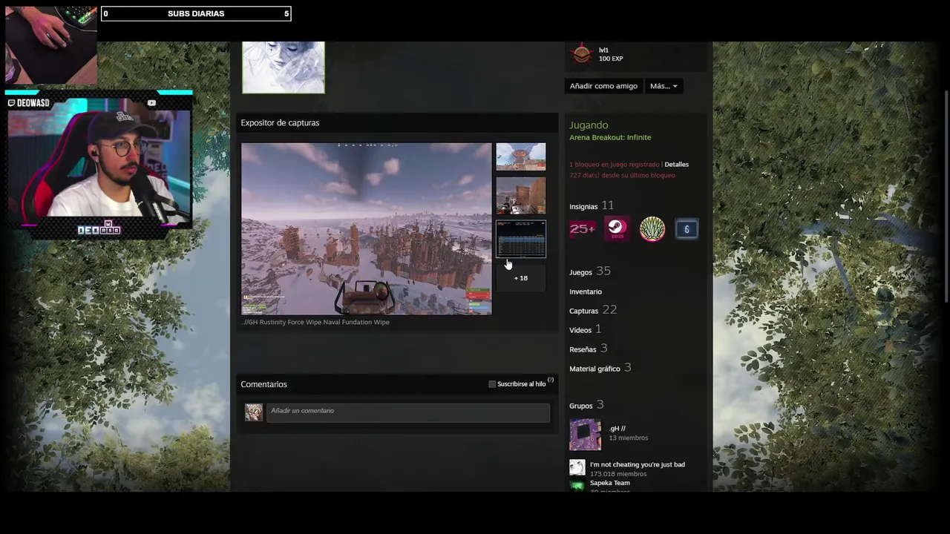
Task: Click the Jugando status heading
Action: tap(589, 125)
